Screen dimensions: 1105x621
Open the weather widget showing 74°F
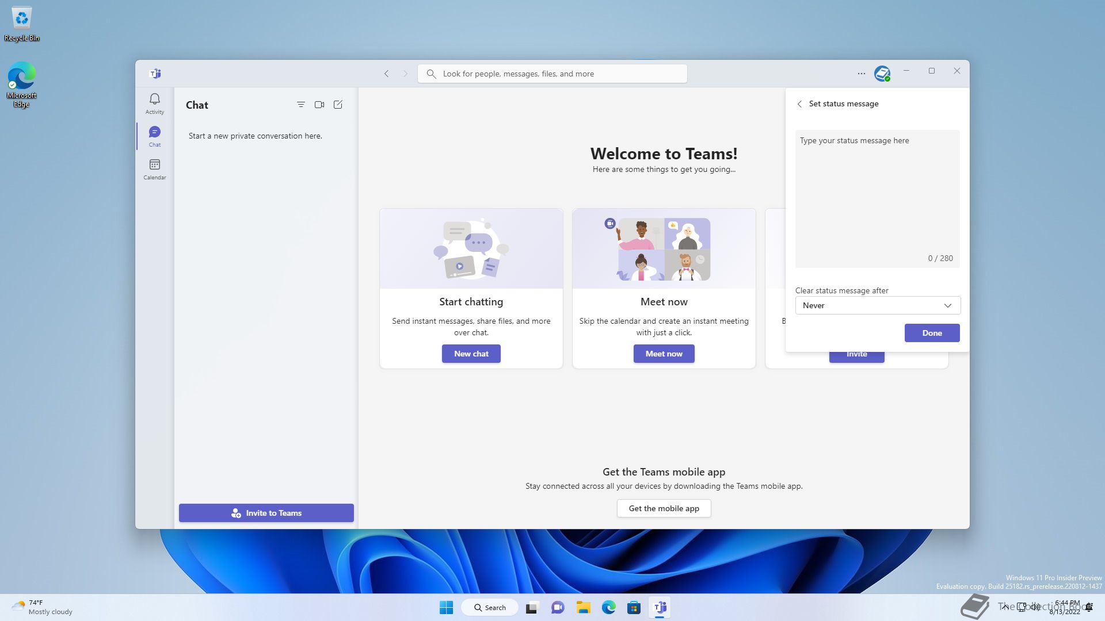point(43,607)
